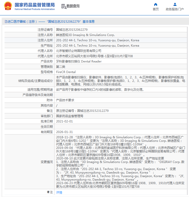This screenshot has width=189, height=197.
Task: Click the 2023-06-23 change record entry
Action: tap(120, 185)
